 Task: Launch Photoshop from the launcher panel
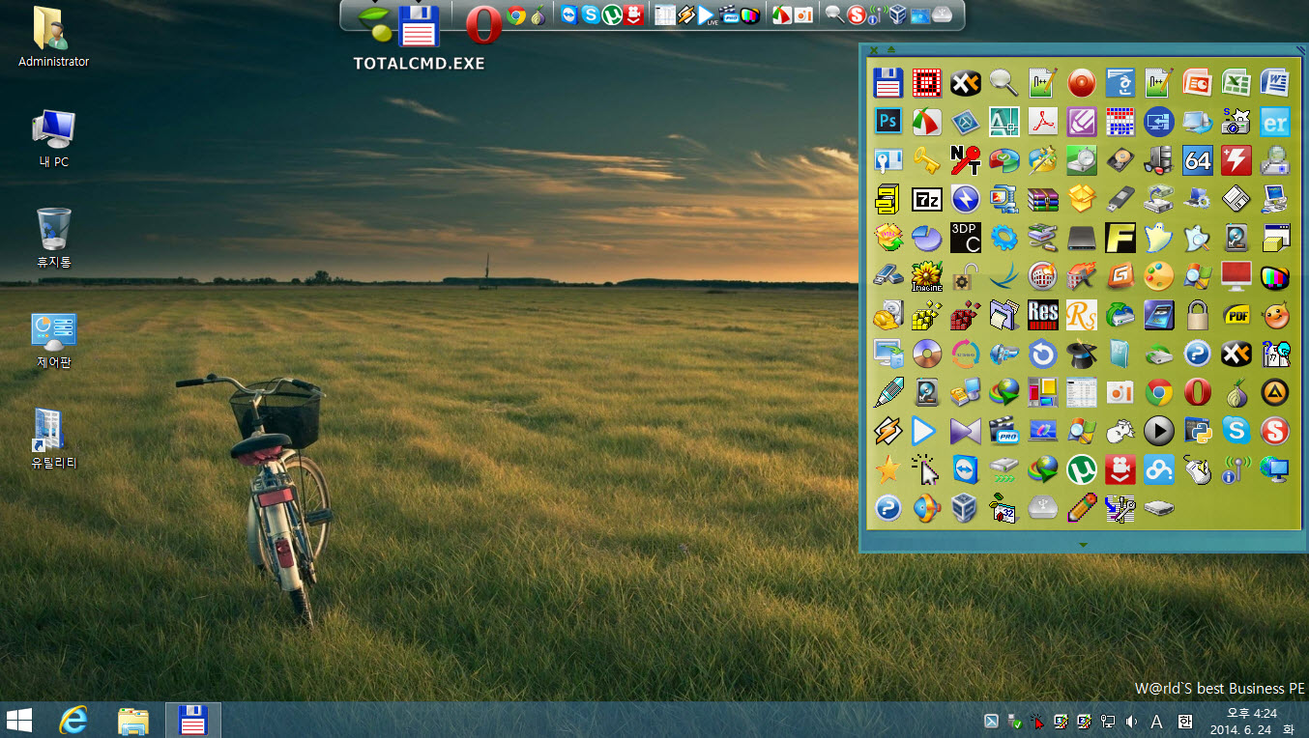coord(887,121)
